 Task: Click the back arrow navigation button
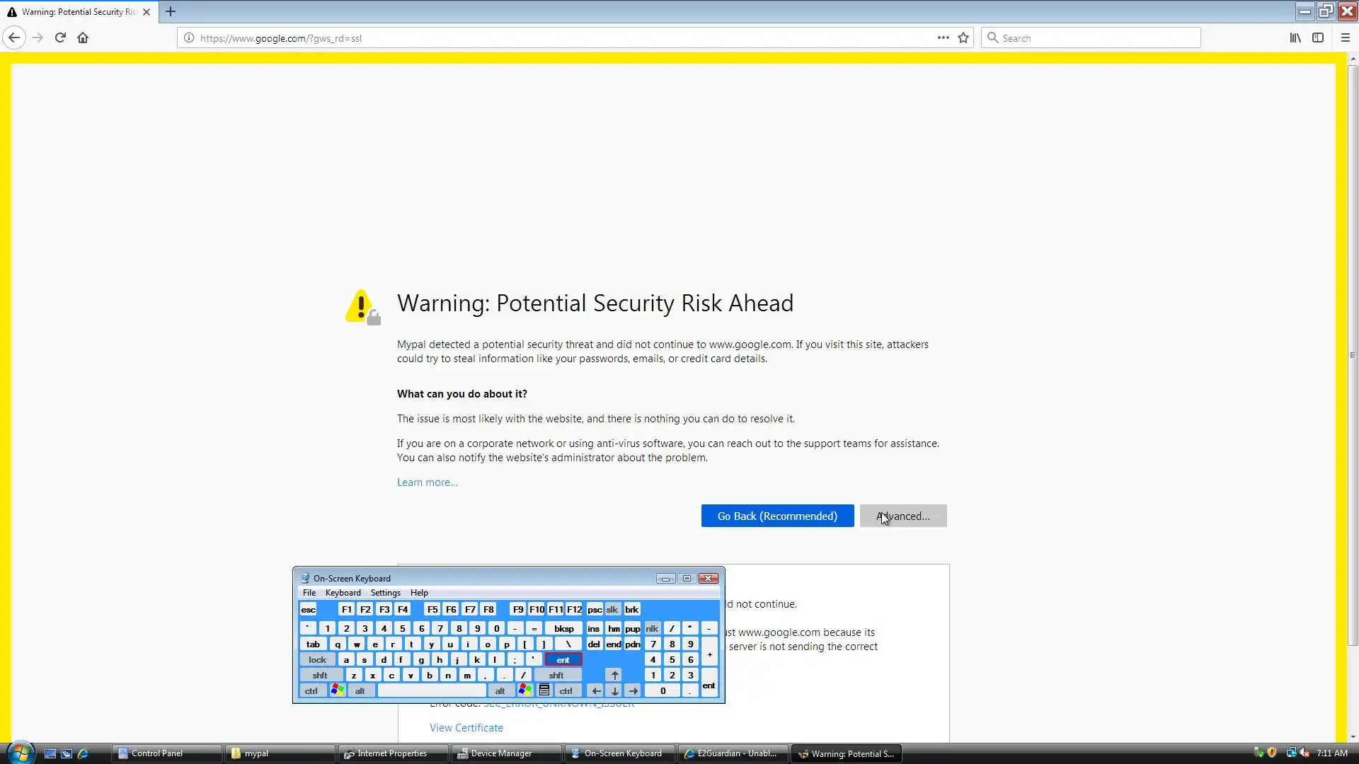14,37
